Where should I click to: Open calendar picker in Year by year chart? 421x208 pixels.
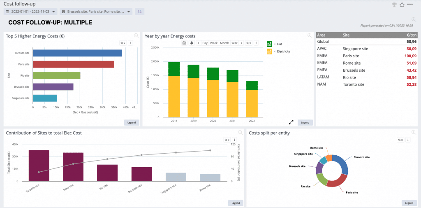click(184, 43)
